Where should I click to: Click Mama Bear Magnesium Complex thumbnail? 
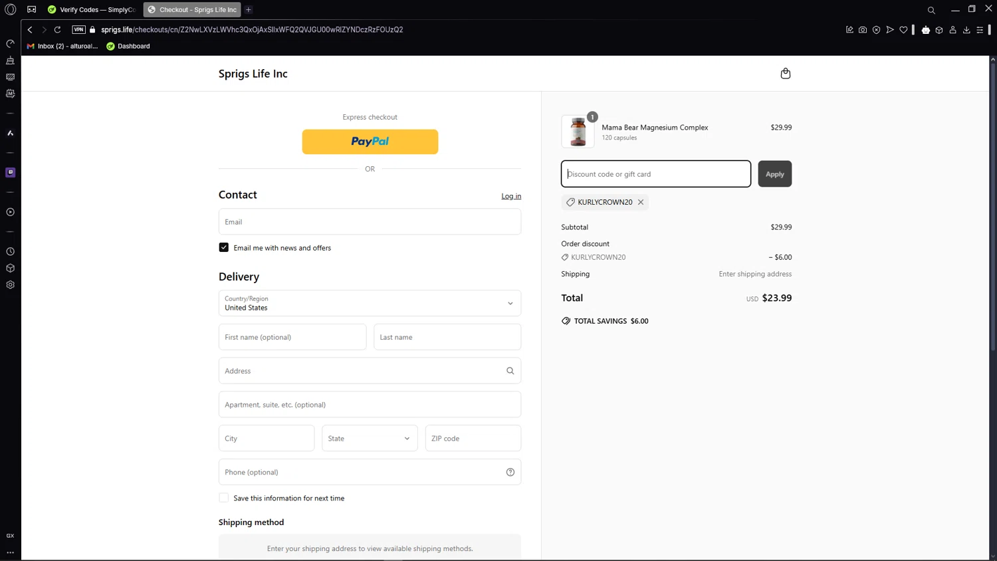click(578, 131)
